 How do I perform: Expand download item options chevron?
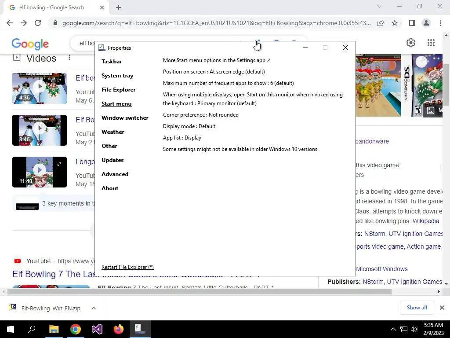point(94,308)
